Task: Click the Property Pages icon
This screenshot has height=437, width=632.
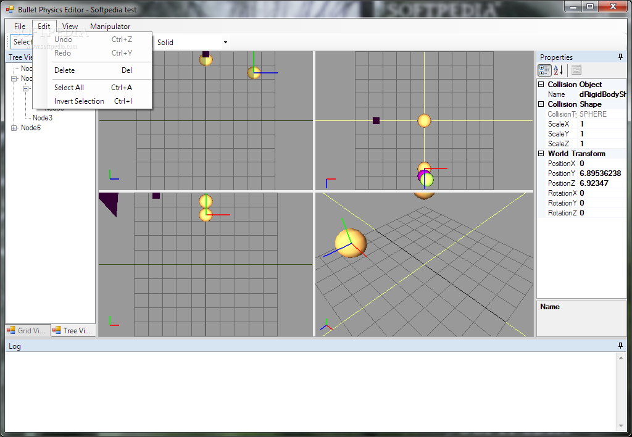Action: tap(576, 70)
